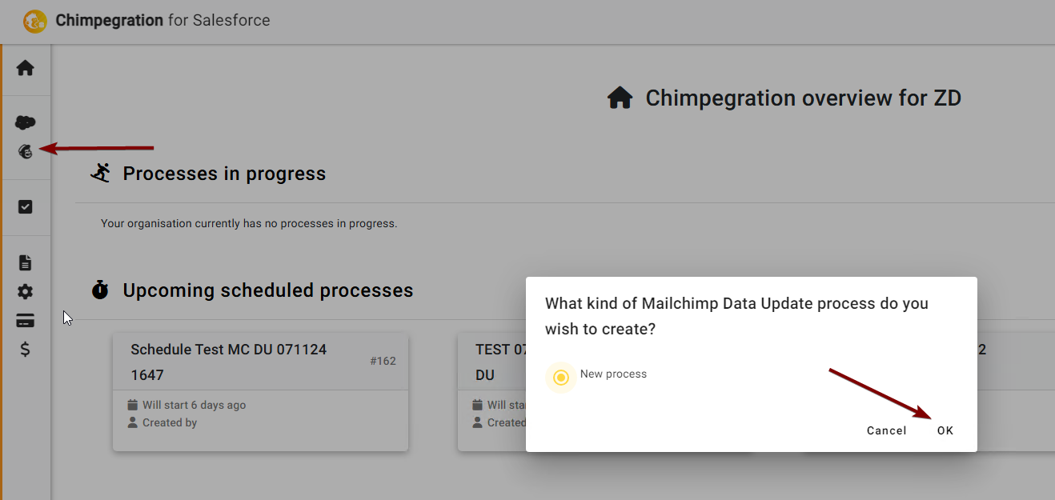Screen dimensions: 1055x500
Task: Click the calendar icon on first card
Action: (133, 405)
